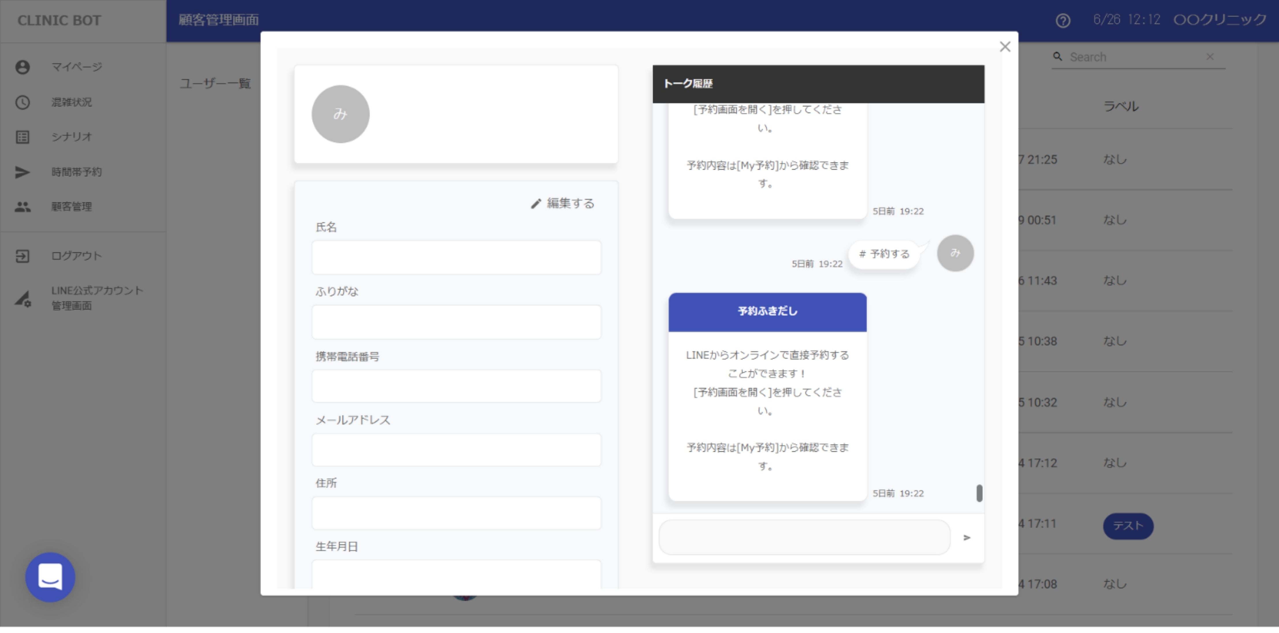Click the シナリオ list icon
This screenshot has height=633, width=1279.
pos(22,137)
